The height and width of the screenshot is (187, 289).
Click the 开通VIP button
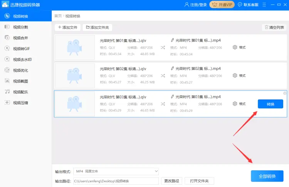(x=222, y=5)
